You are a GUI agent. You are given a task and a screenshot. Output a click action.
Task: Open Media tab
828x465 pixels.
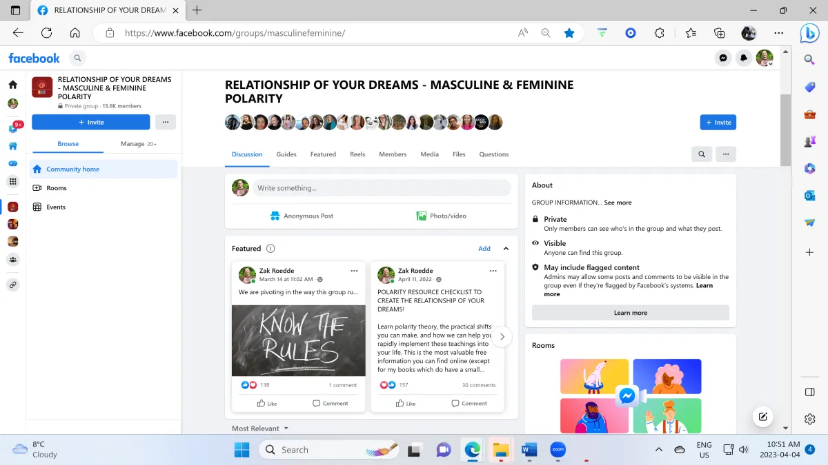coord(430,154)
